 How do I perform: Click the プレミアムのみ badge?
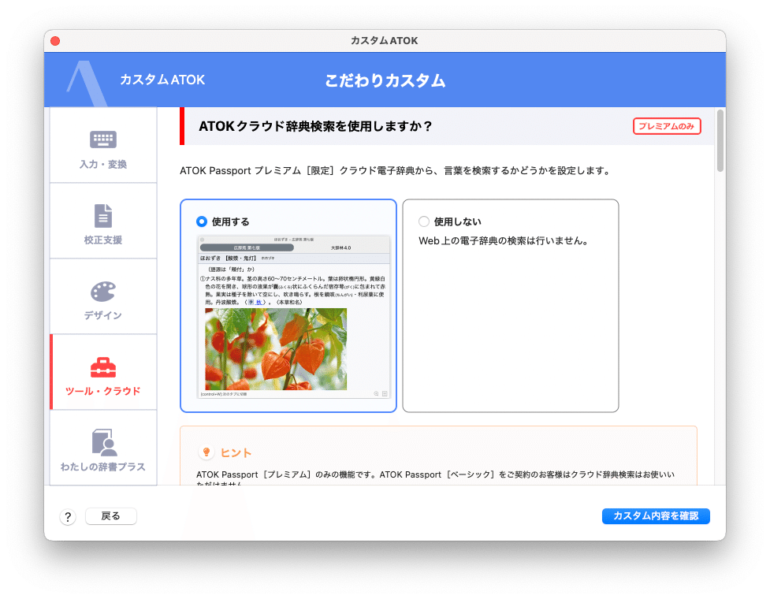pyautogui.click(x=667, y=125)
